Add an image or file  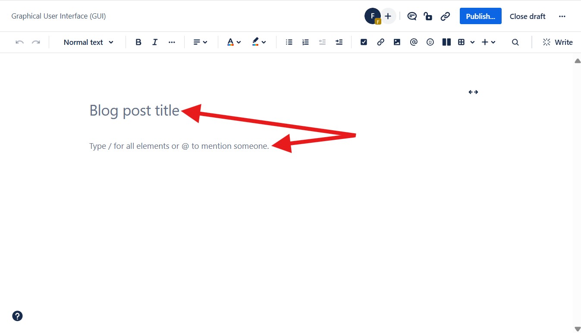tap(397, 42)
